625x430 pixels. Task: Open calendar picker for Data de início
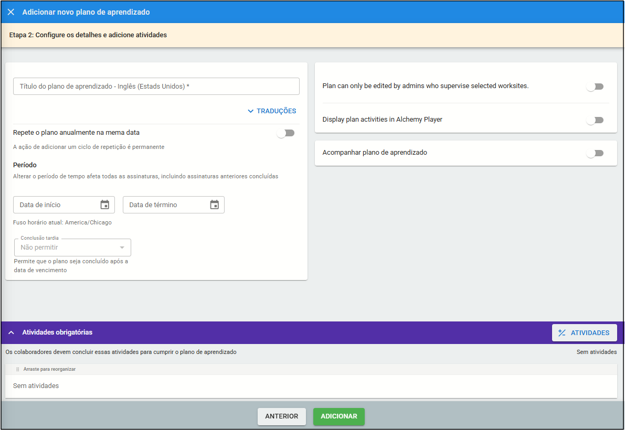click(x=104, y=205)
